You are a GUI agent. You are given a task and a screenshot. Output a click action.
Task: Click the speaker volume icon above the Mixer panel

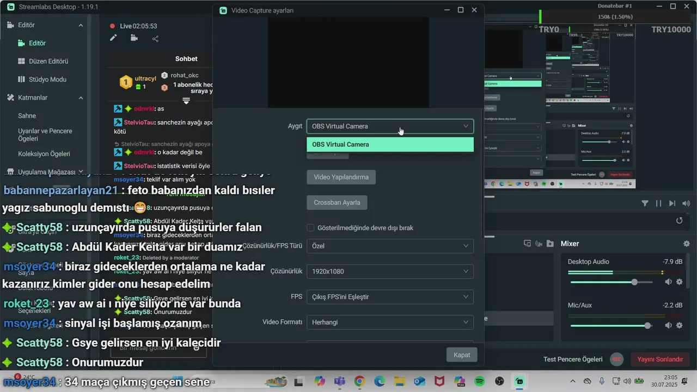point(686,203)
